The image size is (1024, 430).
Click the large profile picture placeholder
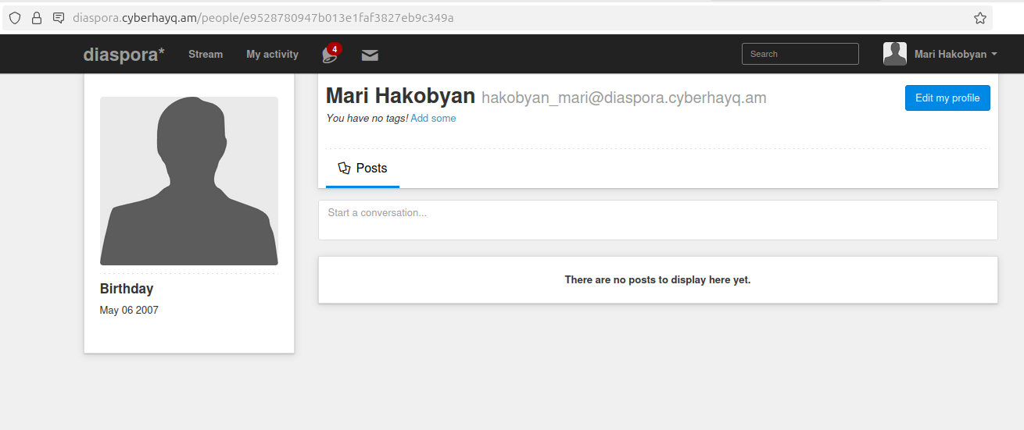pos(189,181)
